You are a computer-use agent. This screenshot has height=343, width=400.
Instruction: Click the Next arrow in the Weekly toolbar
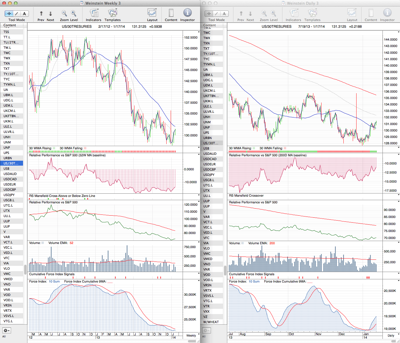tap(50, 13)
